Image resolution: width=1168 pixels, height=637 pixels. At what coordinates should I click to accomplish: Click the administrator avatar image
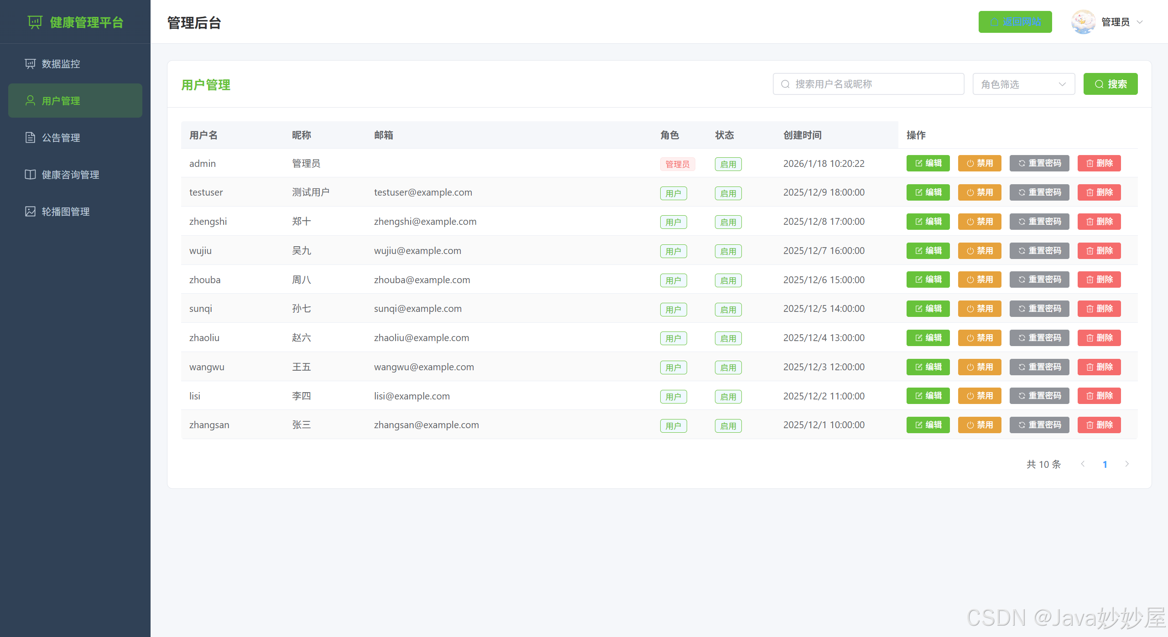1083,22
